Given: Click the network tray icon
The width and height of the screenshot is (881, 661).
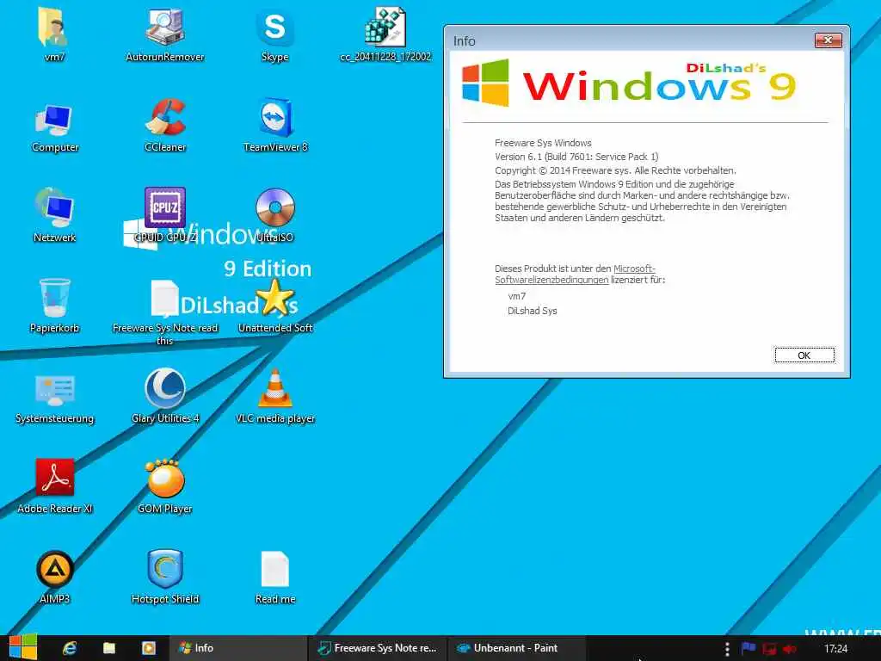Looking at the screenshot, I should coord(769,649).
